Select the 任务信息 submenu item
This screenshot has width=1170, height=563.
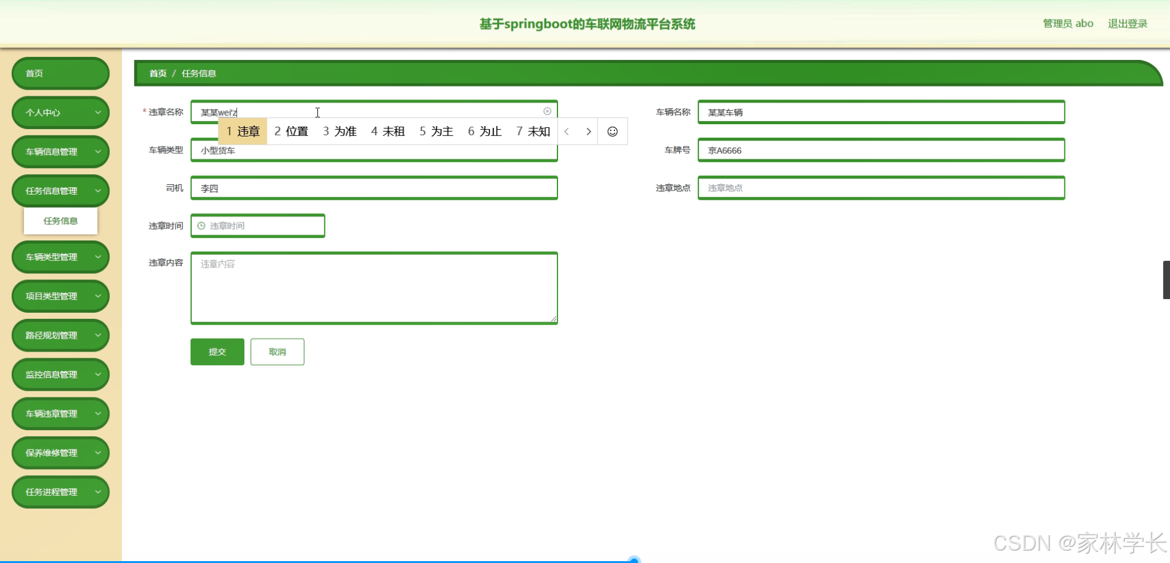[x=60, y=221]
